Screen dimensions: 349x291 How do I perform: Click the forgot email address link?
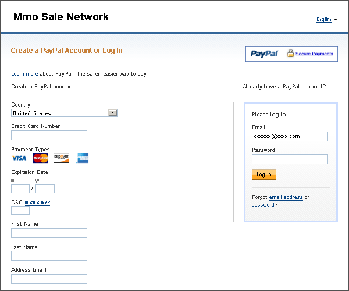pos(286,197)
